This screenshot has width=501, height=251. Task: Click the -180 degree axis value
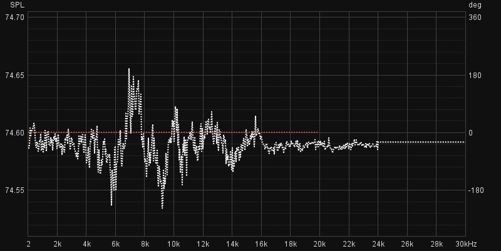[475, 190]
